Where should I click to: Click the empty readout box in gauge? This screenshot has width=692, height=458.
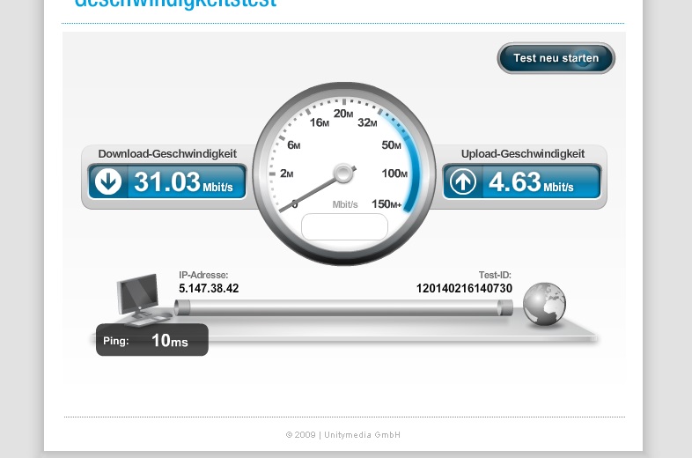(x=344, y=227)
